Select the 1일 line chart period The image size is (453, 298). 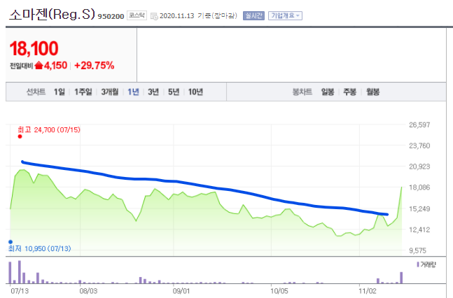pyautogui.click(x=60, y=92)
